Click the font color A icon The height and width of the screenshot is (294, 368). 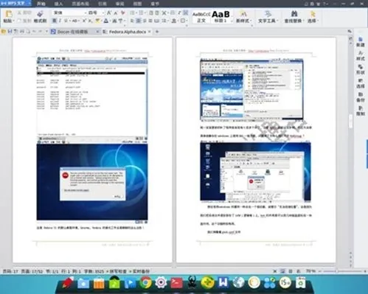tap(105, 21)
